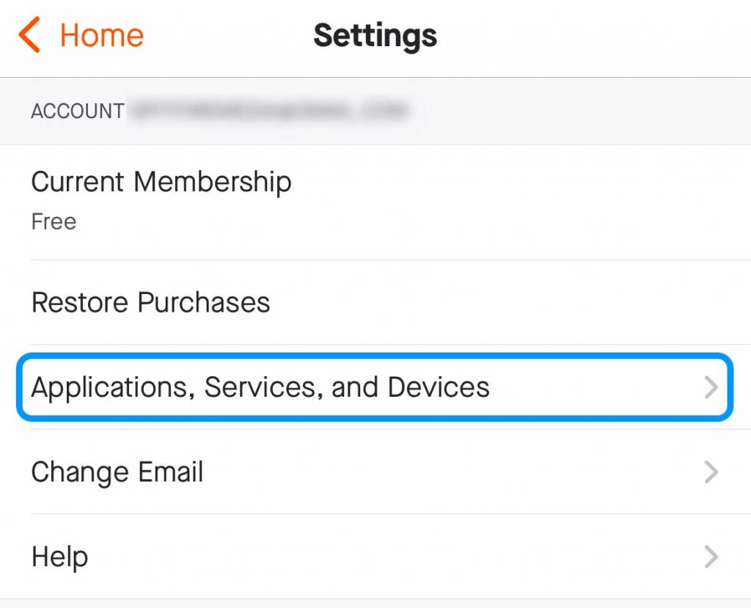Click the word Devices in highlighted row
Screen dimensions: 751x608
[x=439, y=387]
